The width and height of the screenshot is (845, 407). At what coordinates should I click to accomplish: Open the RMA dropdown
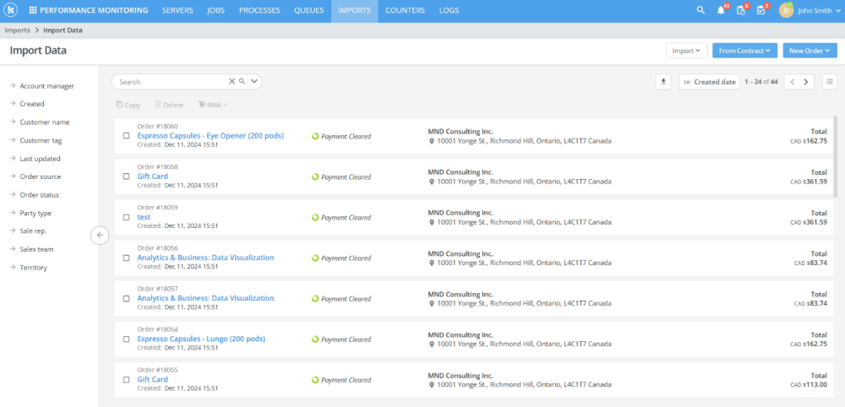point(213,105)
